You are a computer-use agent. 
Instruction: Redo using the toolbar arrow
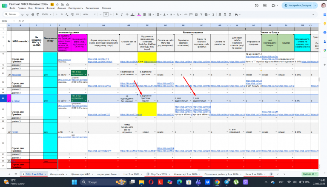pos(27,14)
